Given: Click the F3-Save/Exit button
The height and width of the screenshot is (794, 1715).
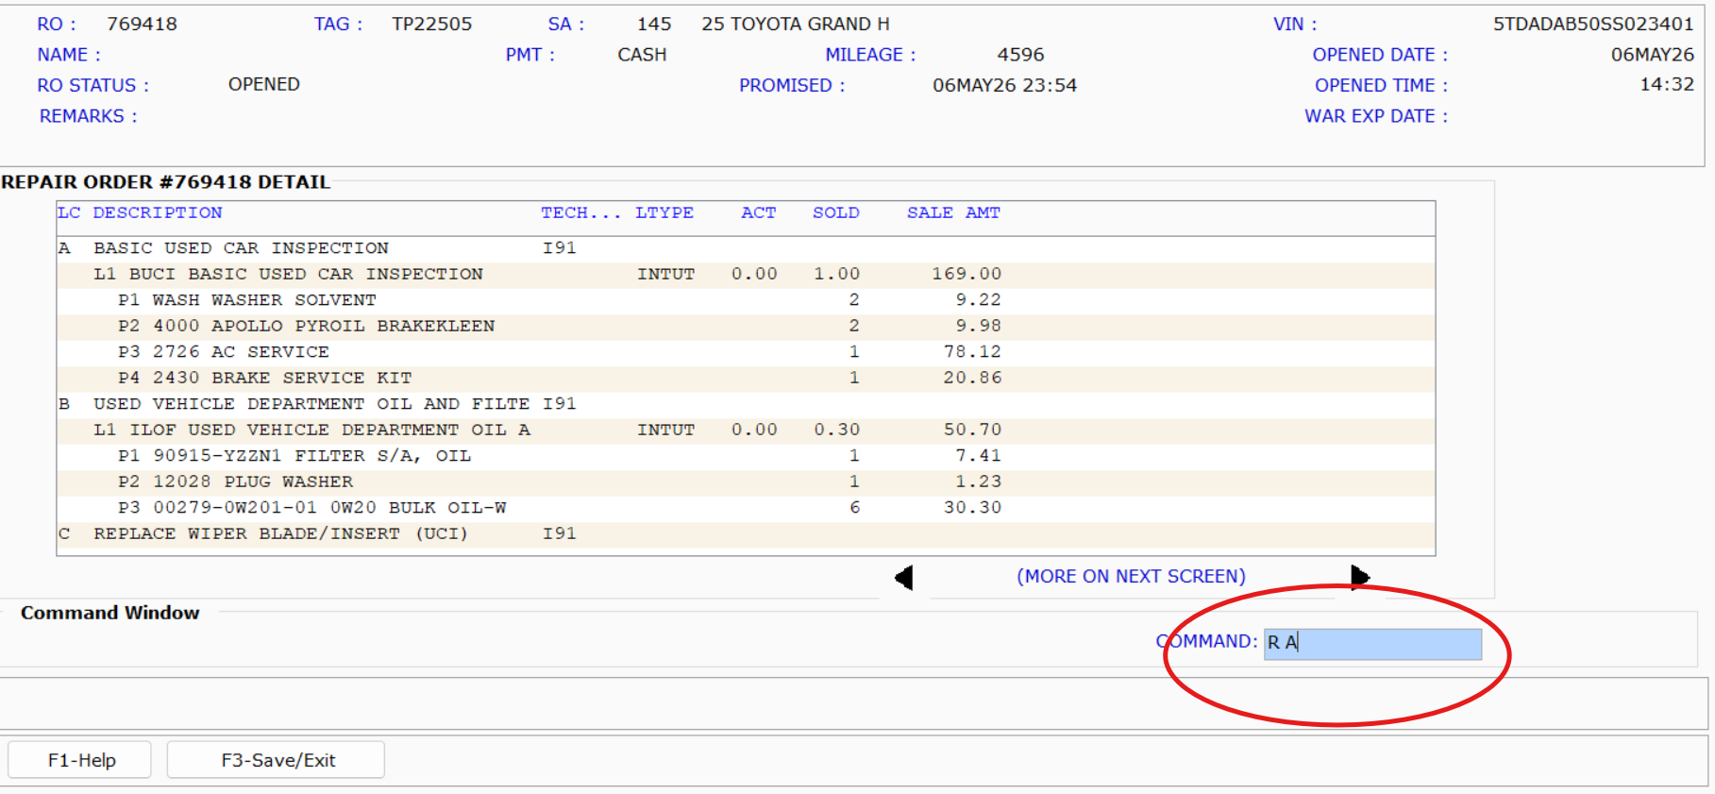Looking at the screenshot, I should tap(276, 760).
